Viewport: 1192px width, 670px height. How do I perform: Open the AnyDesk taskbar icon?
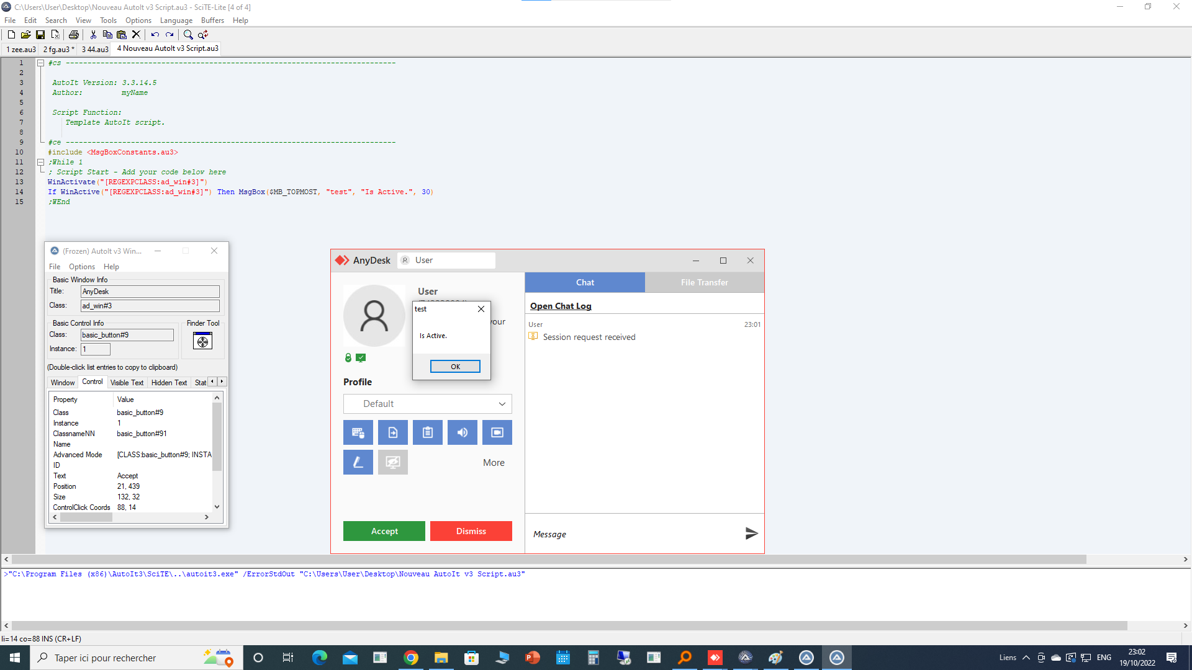[715, 658]
